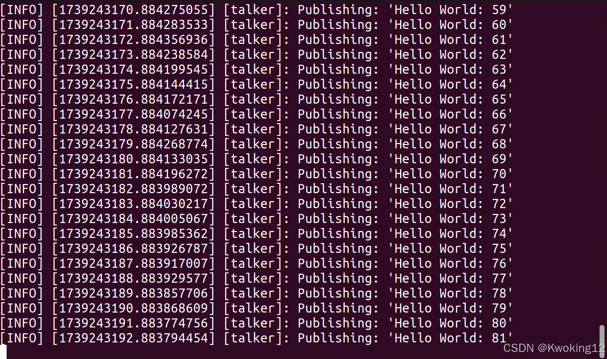
Task: Click the 'Hello World: 72' message
Action: tap(450, 204)
